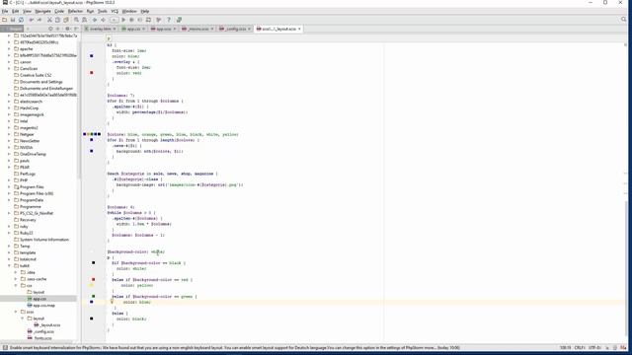Open the run configuration dropdown
Viewport: 632px width, 355px height.
115,20
